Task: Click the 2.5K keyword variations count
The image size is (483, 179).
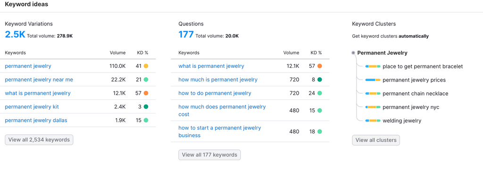Action: [x=15, y=34]
